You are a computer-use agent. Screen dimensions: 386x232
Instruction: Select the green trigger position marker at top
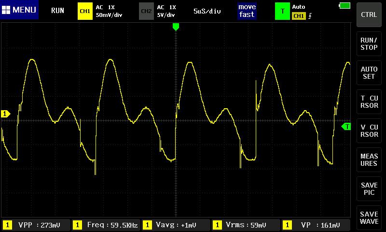(176, 27)
